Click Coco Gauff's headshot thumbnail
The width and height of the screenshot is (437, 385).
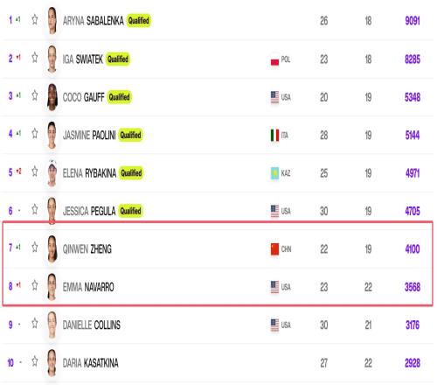point(52,97)
